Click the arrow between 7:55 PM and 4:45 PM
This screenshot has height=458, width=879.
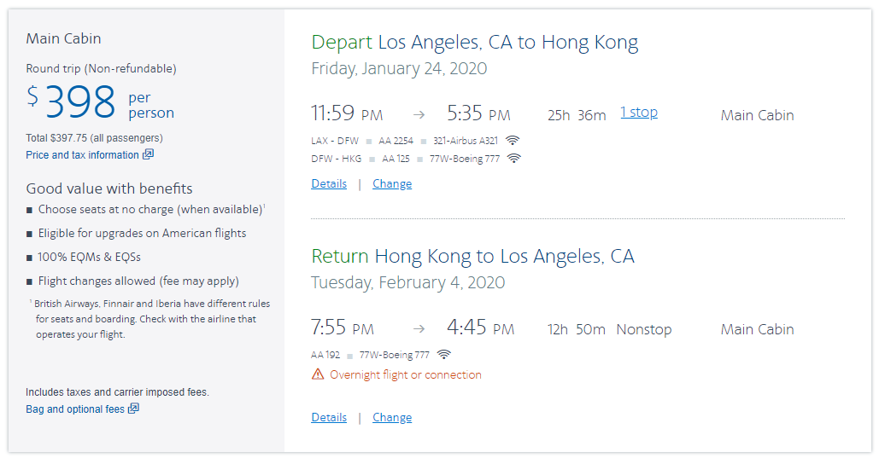[419, 329]
